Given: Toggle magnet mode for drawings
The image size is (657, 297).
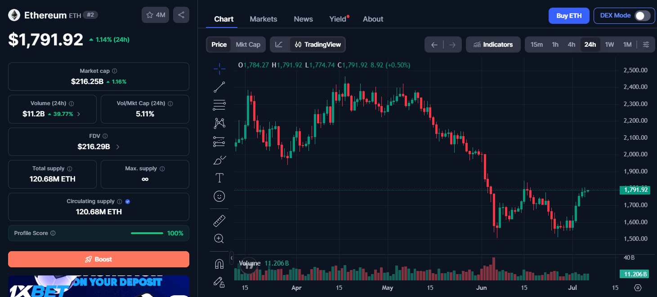Looking at the screenshot, I should click(x=219, y=264).
